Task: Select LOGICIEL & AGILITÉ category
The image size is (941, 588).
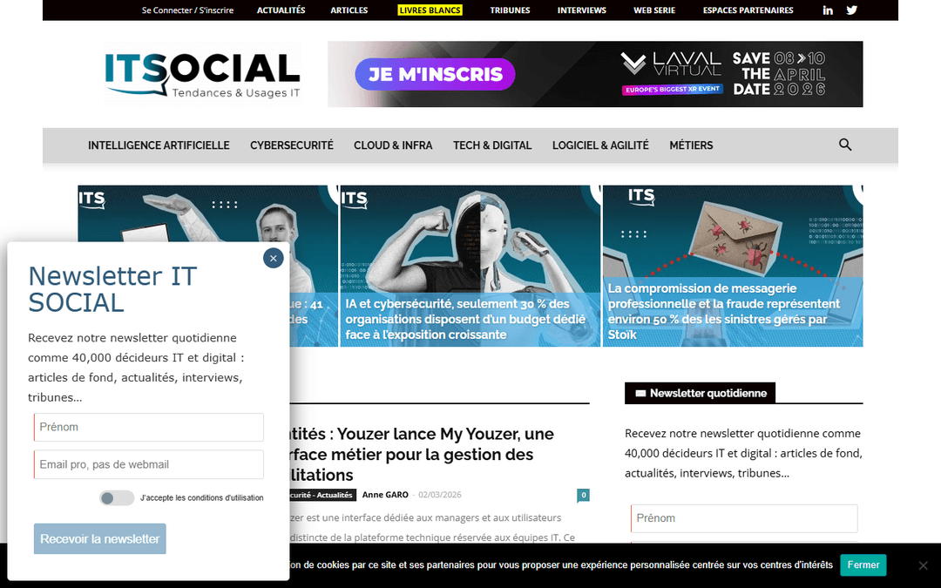Action: click(x=600, y=145)
